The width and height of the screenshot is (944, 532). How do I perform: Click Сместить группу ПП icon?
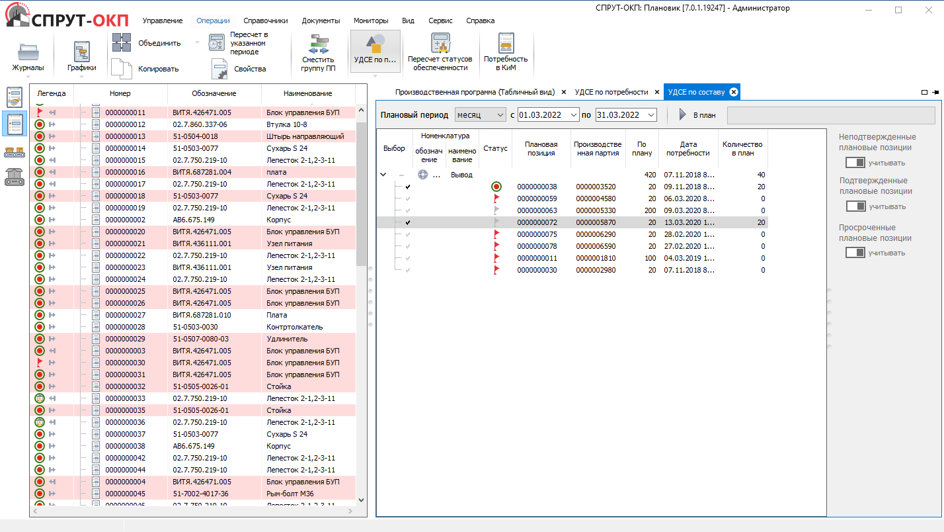point(318,46)
